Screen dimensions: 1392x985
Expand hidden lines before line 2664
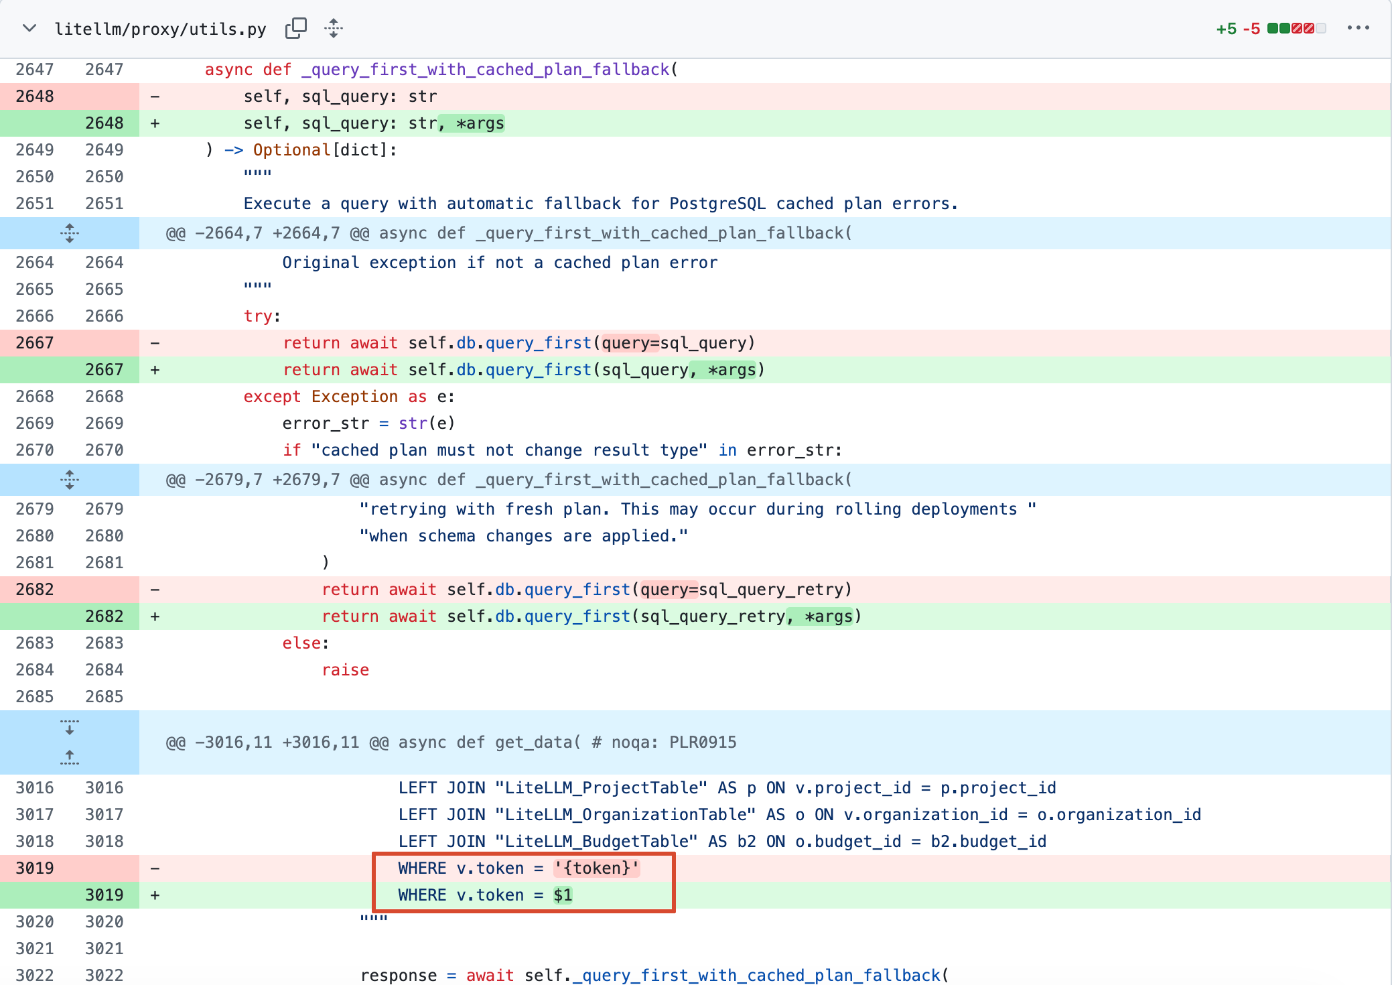tap(70, 233)
